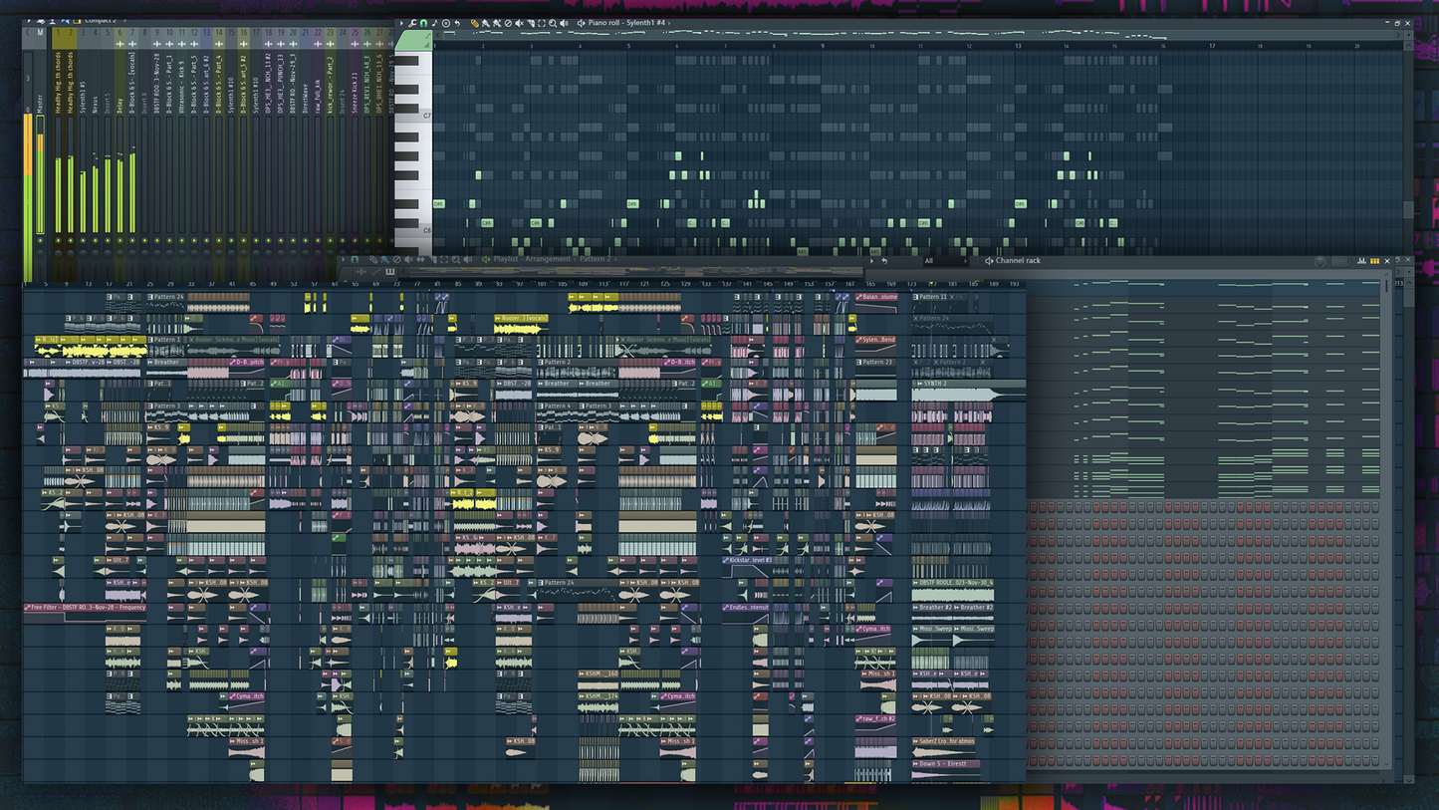Select the Piano roll paint brush tool

(x=486, y=23)
